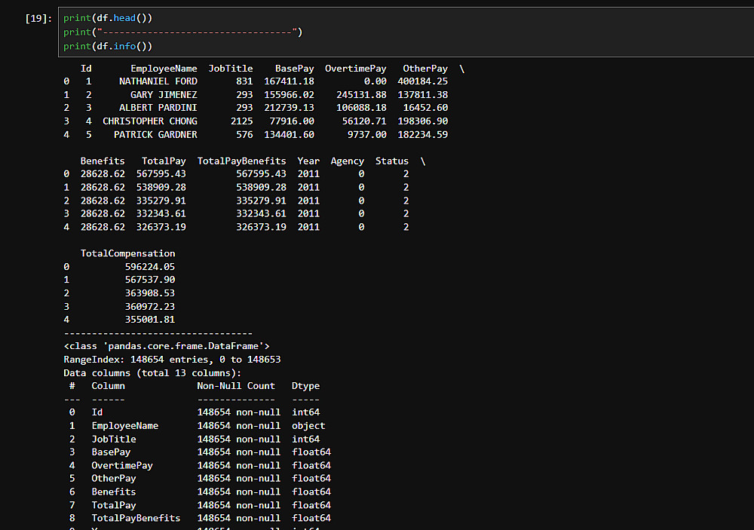Viewport: 754px width, 530px height.
Task: Click the Non-Null Count header
Action: click(236, 386)
